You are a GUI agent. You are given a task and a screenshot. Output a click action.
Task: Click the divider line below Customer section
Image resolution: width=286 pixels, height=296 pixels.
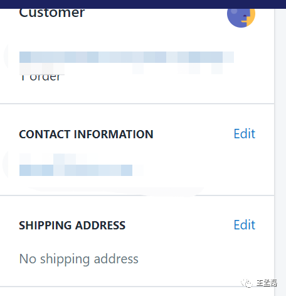click(137, 104)
